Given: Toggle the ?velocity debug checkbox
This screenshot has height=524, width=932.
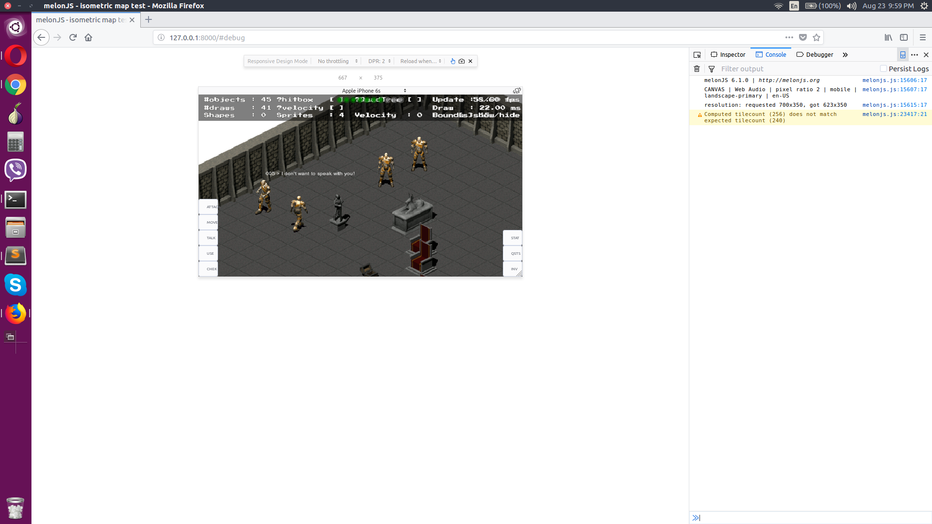Looking at the screenshot, I should click(336, 108).
